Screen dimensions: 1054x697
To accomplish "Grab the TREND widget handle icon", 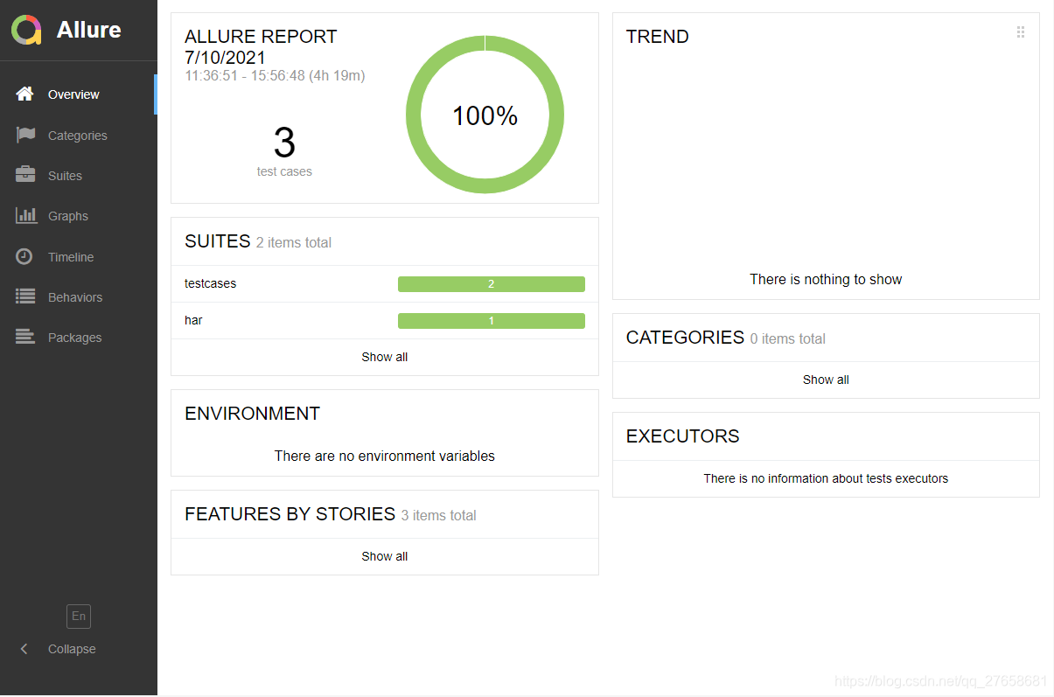I will click(1020, 31).
